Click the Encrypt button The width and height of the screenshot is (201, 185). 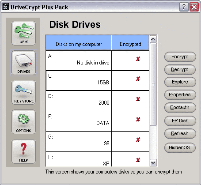(x=180, y=57)
